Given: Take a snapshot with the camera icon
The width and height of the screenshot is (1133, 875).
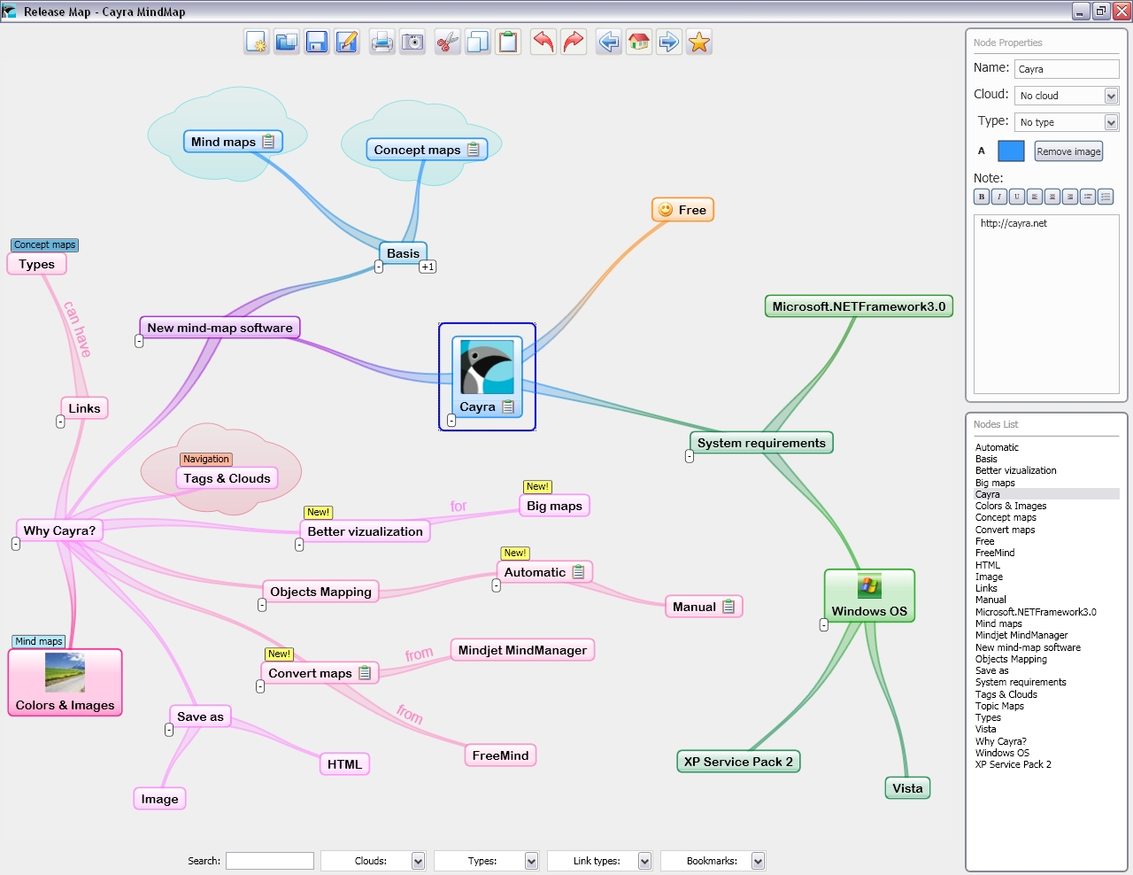Looking at the screenshot, I should 412,42.
